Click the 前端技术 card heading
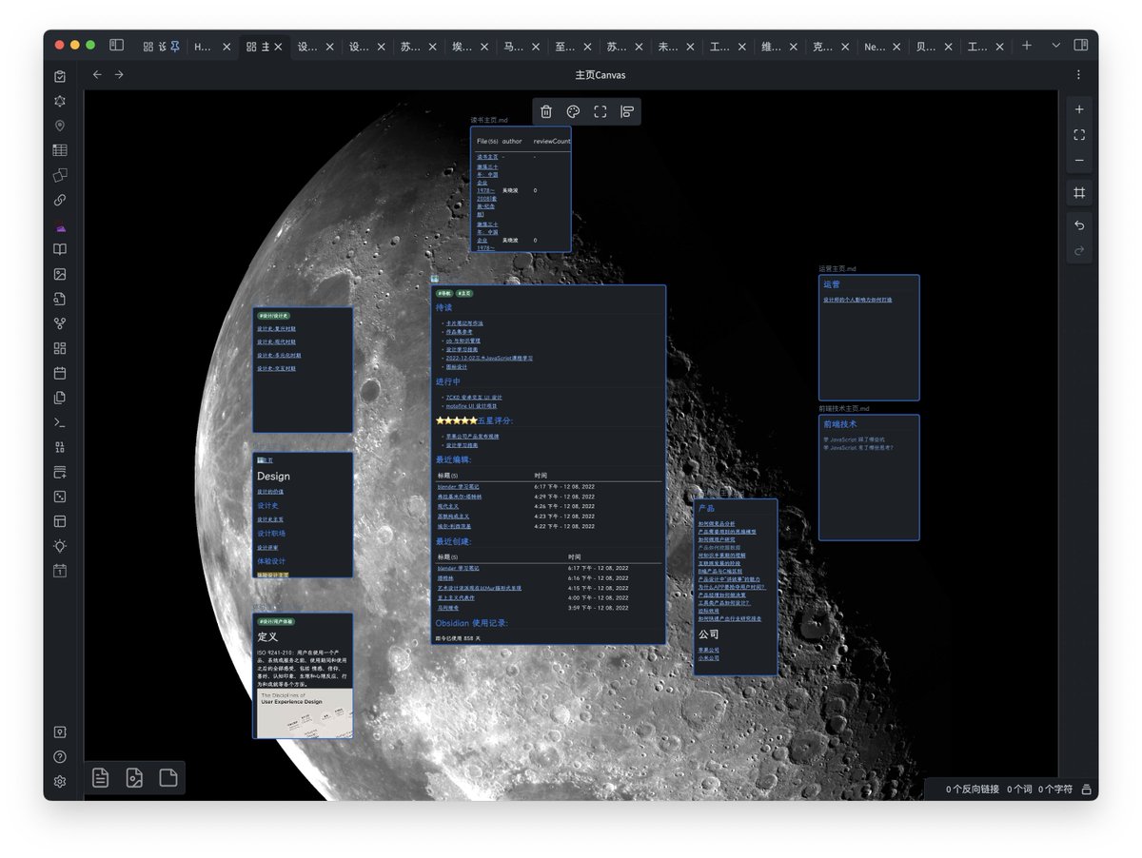This screenshot has height=858, width=1142. (840, 424)
